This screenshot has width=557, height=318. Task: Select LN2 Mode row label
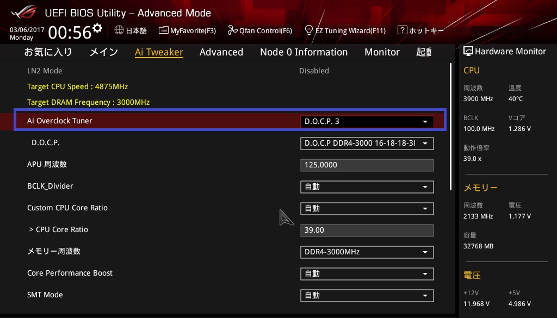tap(45, 71)
